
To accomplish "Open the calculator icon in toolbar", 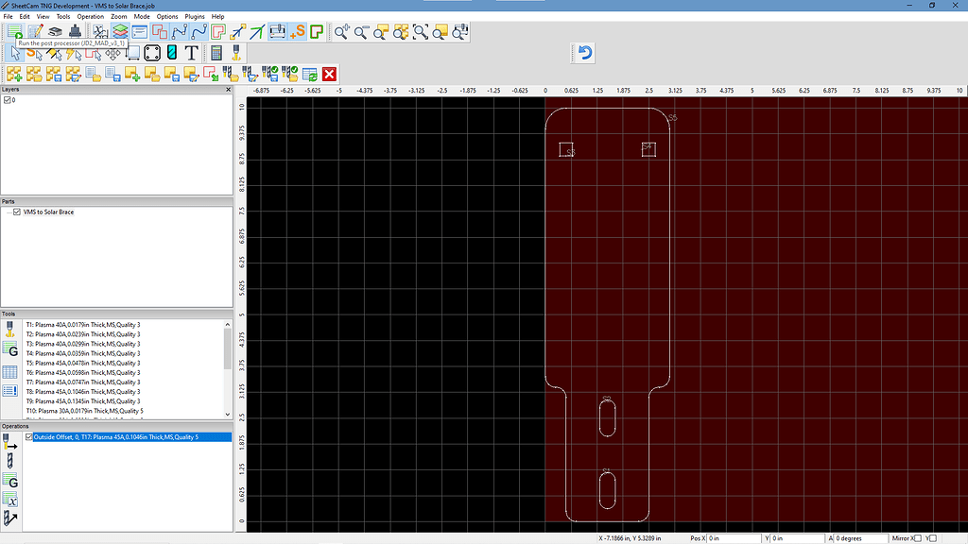I will (x=216, y=53).
